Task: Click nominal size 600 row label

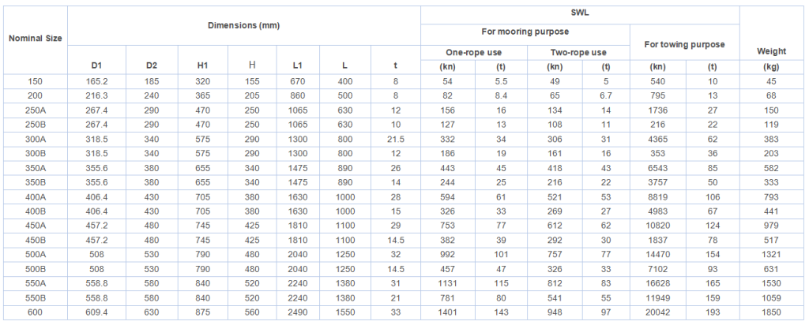Action: tap(36, 312)
